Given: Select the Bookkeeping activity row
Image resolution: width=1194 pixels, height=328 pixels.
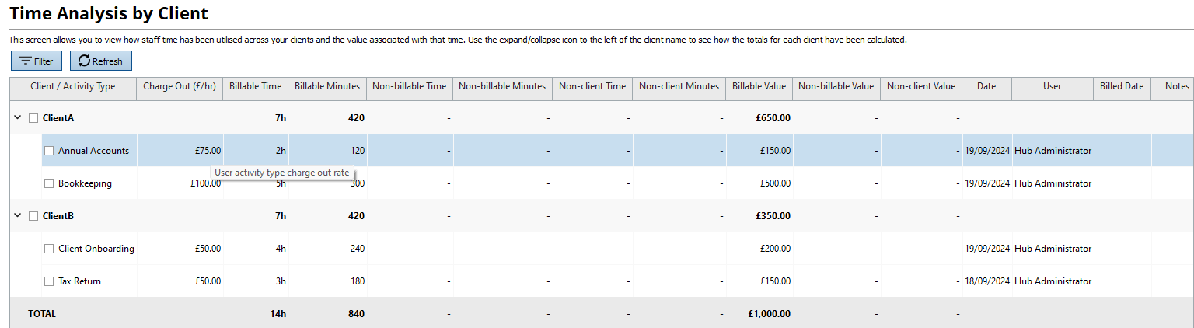Looking at the screenshot, I should 85,183.
